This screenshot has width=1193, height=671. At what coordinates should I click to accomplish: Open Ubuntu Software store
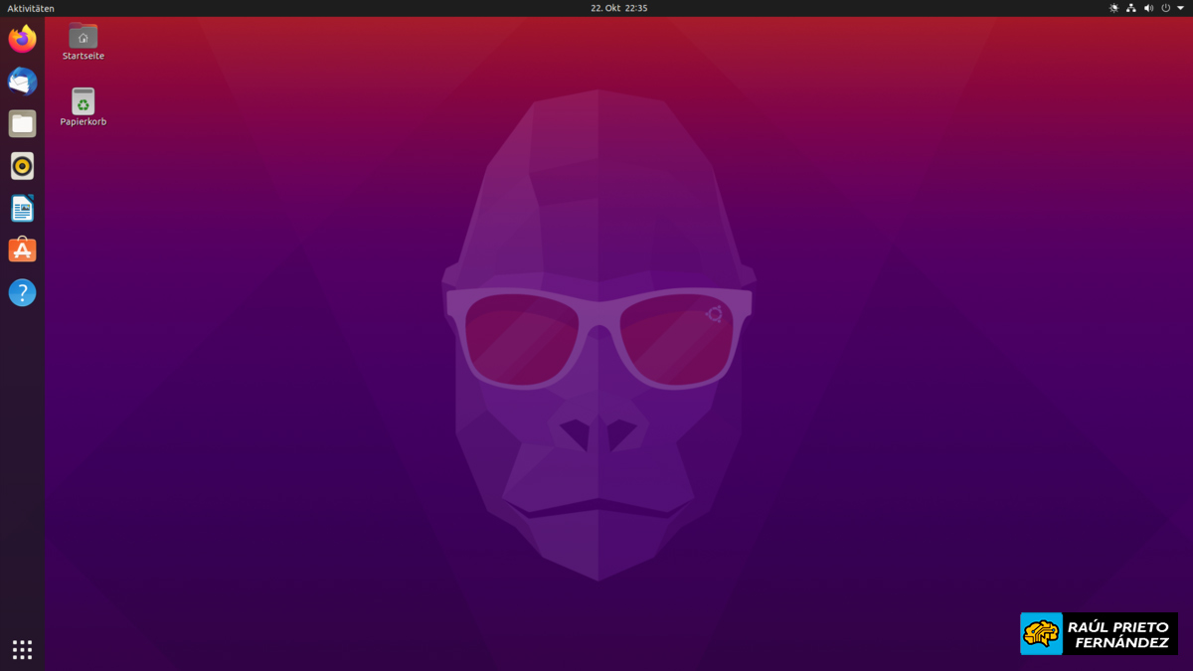point(22,251)
